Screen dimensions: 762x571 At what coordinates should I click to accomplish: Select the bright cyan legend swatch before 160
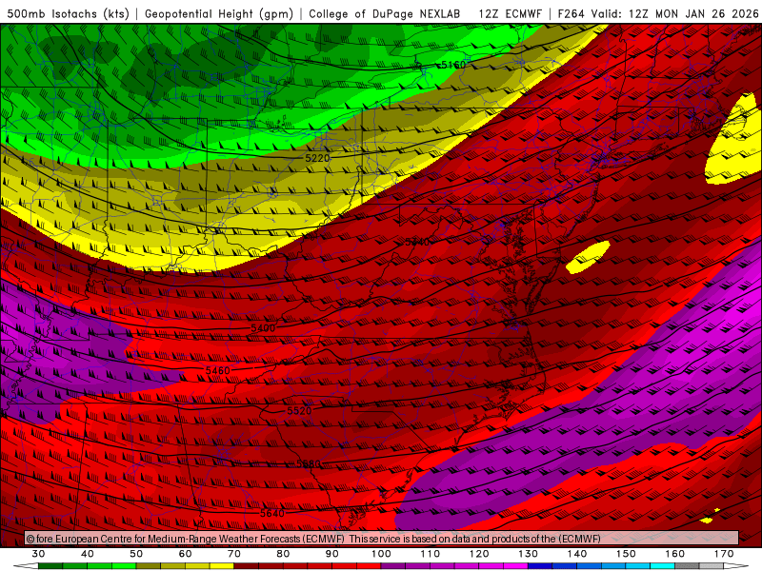[663, 566]
